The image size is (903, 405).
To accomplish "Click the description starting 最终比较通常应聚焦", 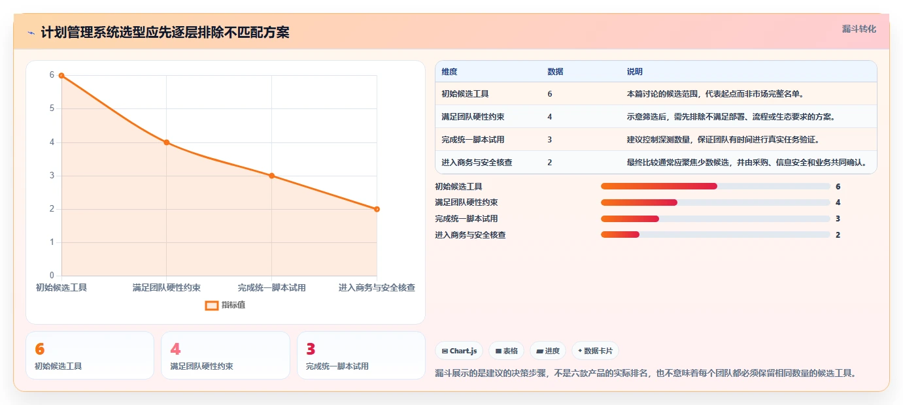I will point(747,163).
